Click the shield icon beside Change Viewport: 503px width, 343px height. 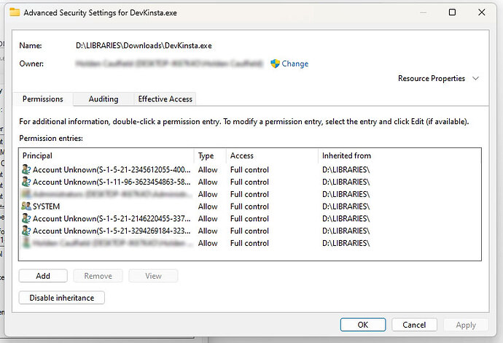pos(275,63)
